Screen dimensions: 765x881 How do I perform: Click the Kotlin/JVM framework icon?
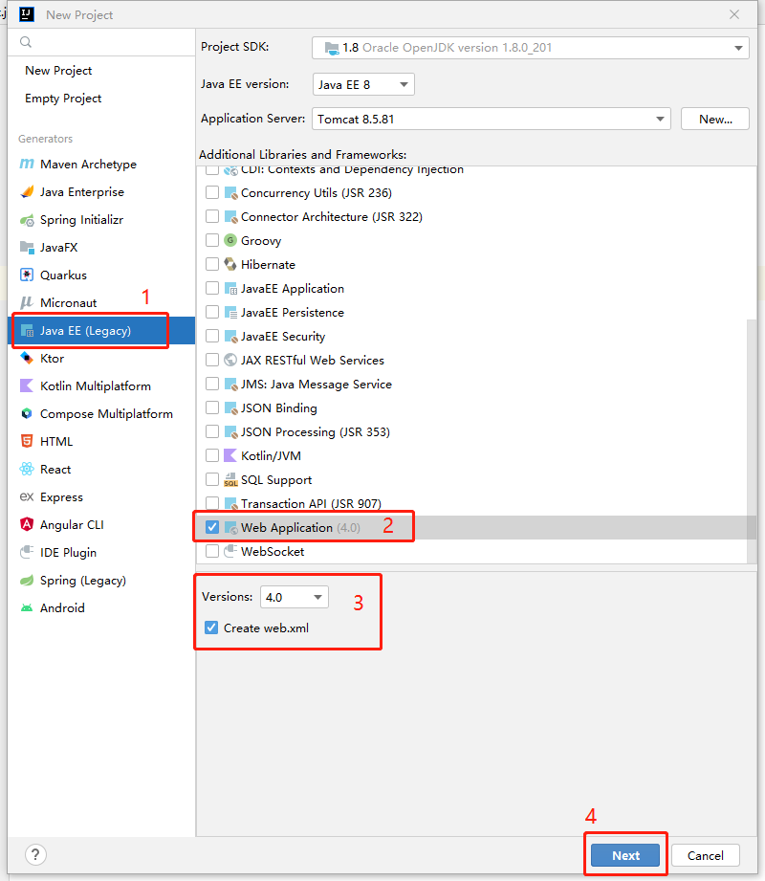click(x=230, y=455)
